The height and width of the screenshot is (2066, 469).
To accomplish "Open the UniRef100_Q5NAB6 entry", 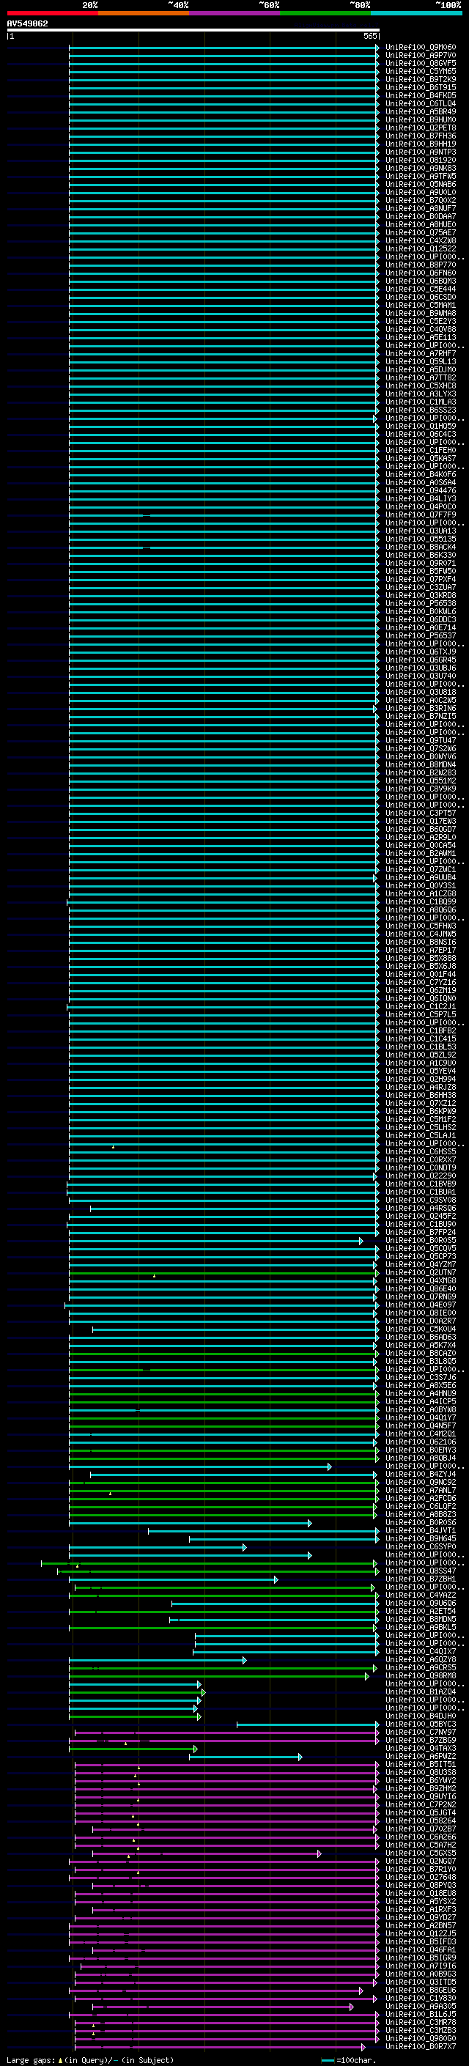I will click(420, 185).
